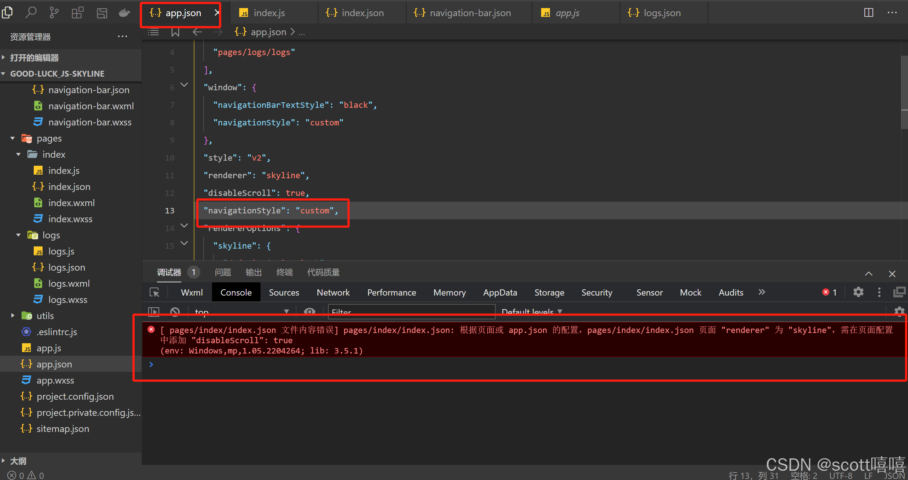
Task: Click the 行 13, 列 31 cursor position
Action: pyautogui.click(x=754, y=476)
